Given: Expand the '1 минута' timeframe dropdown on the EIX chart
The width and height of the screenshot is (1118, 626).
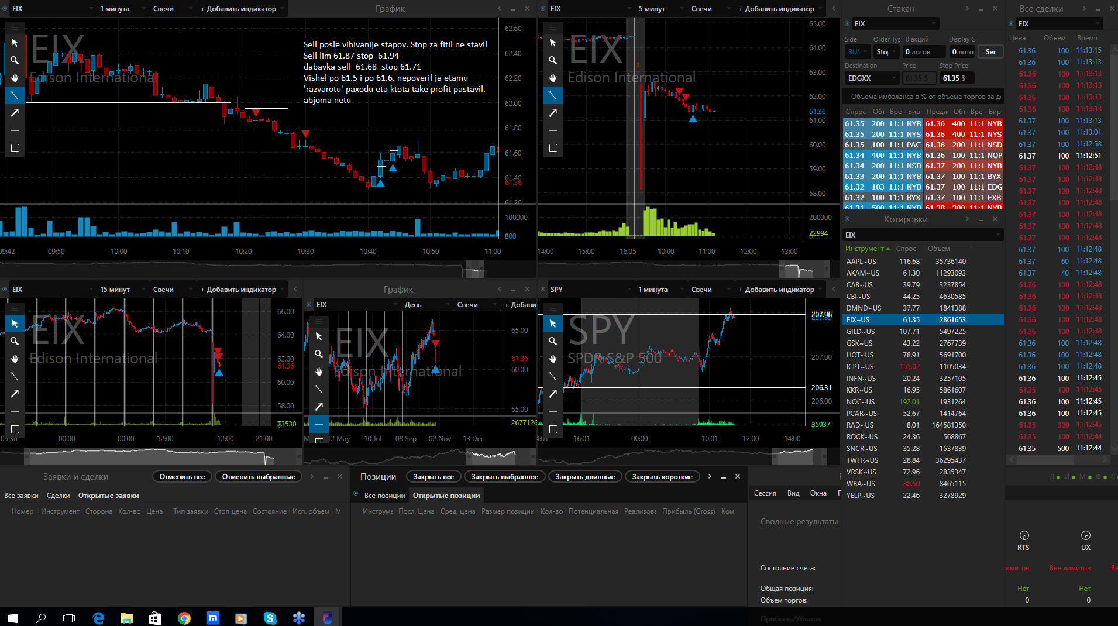Looking at the screenshot, I should pyautogui.click(x=122, y=9).
